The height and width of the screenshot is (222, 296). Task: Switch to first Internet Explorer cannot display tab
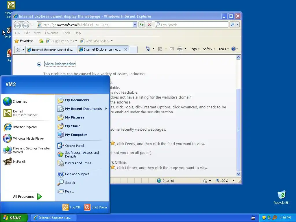[51, 50]
